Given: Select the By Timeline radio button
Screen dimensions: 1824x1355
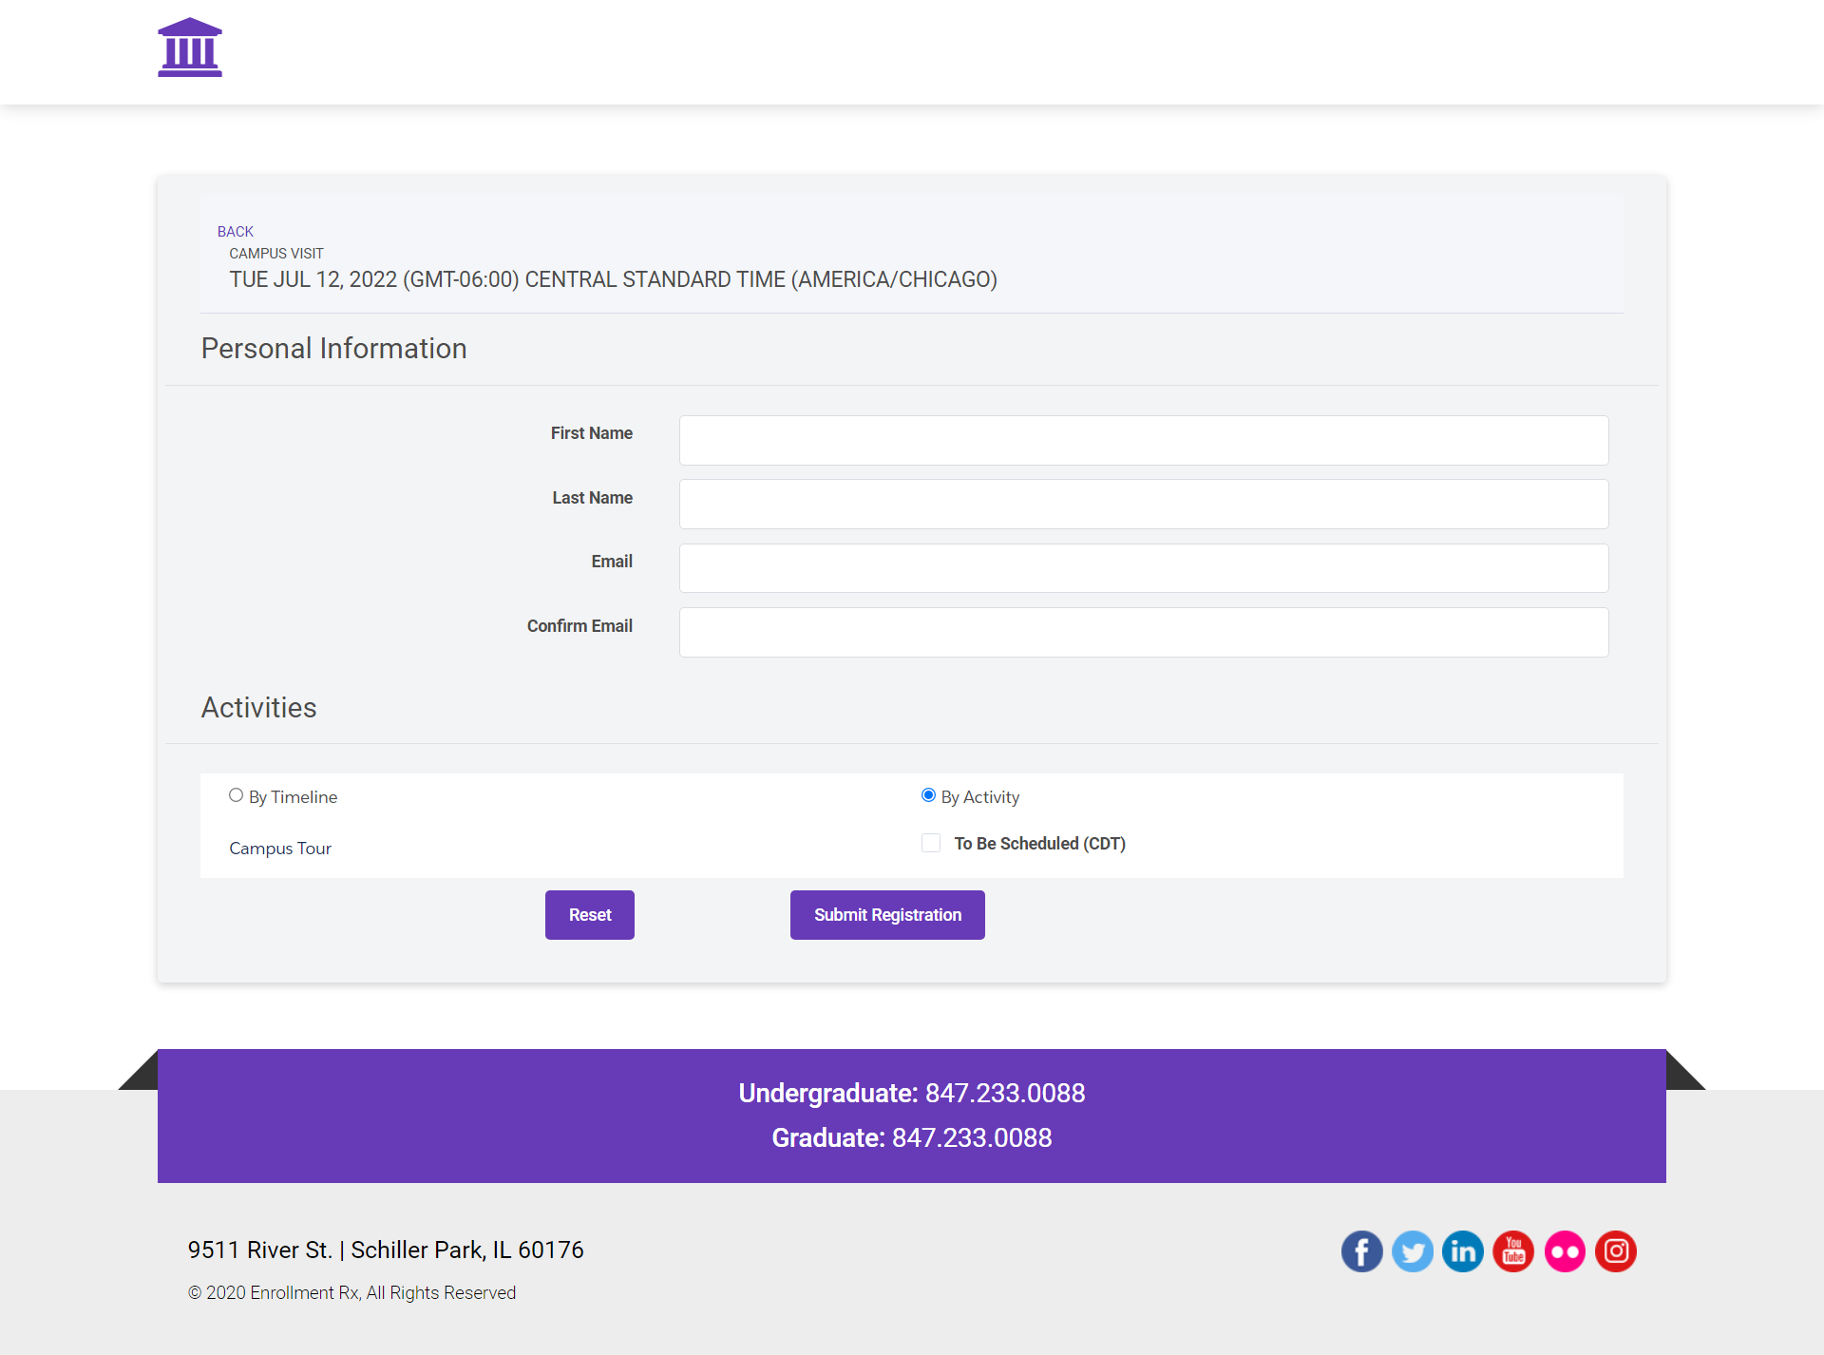Looking at the screenshot, I should tap(236, 795).
